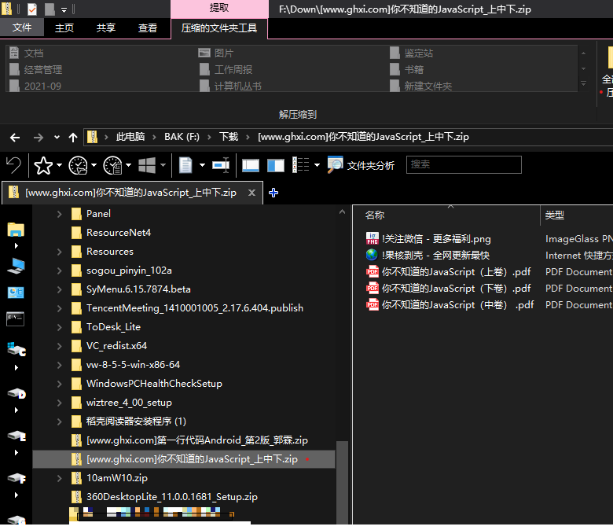Switch to the 共享 ribbon tab
Viewport: 613px width, 530px height.
pyautogui.click(x=106, y=28)
